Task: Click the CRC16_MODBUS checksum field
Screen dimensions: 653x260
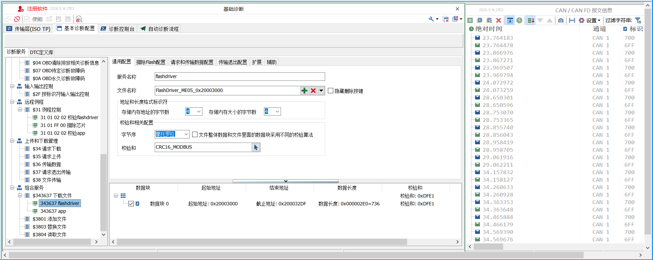Action: 203,147
